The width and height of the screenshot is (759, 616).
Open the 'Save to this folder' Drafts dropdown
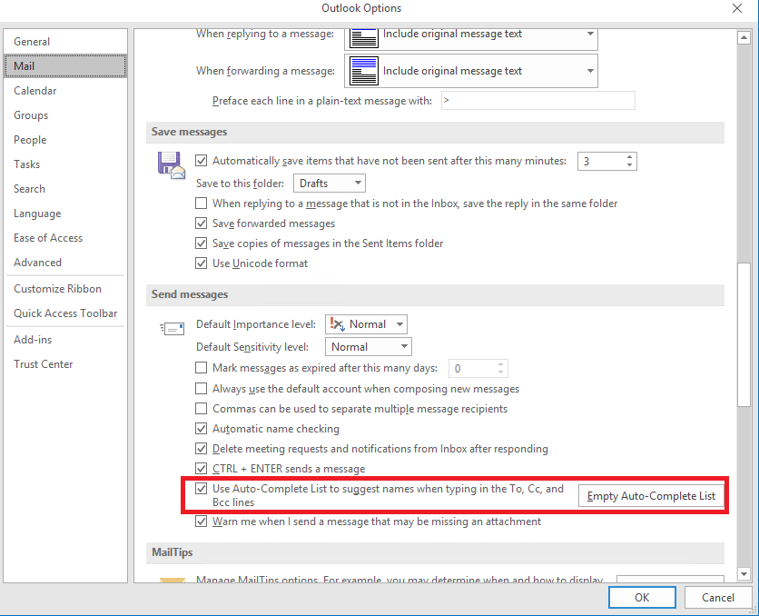330,183
